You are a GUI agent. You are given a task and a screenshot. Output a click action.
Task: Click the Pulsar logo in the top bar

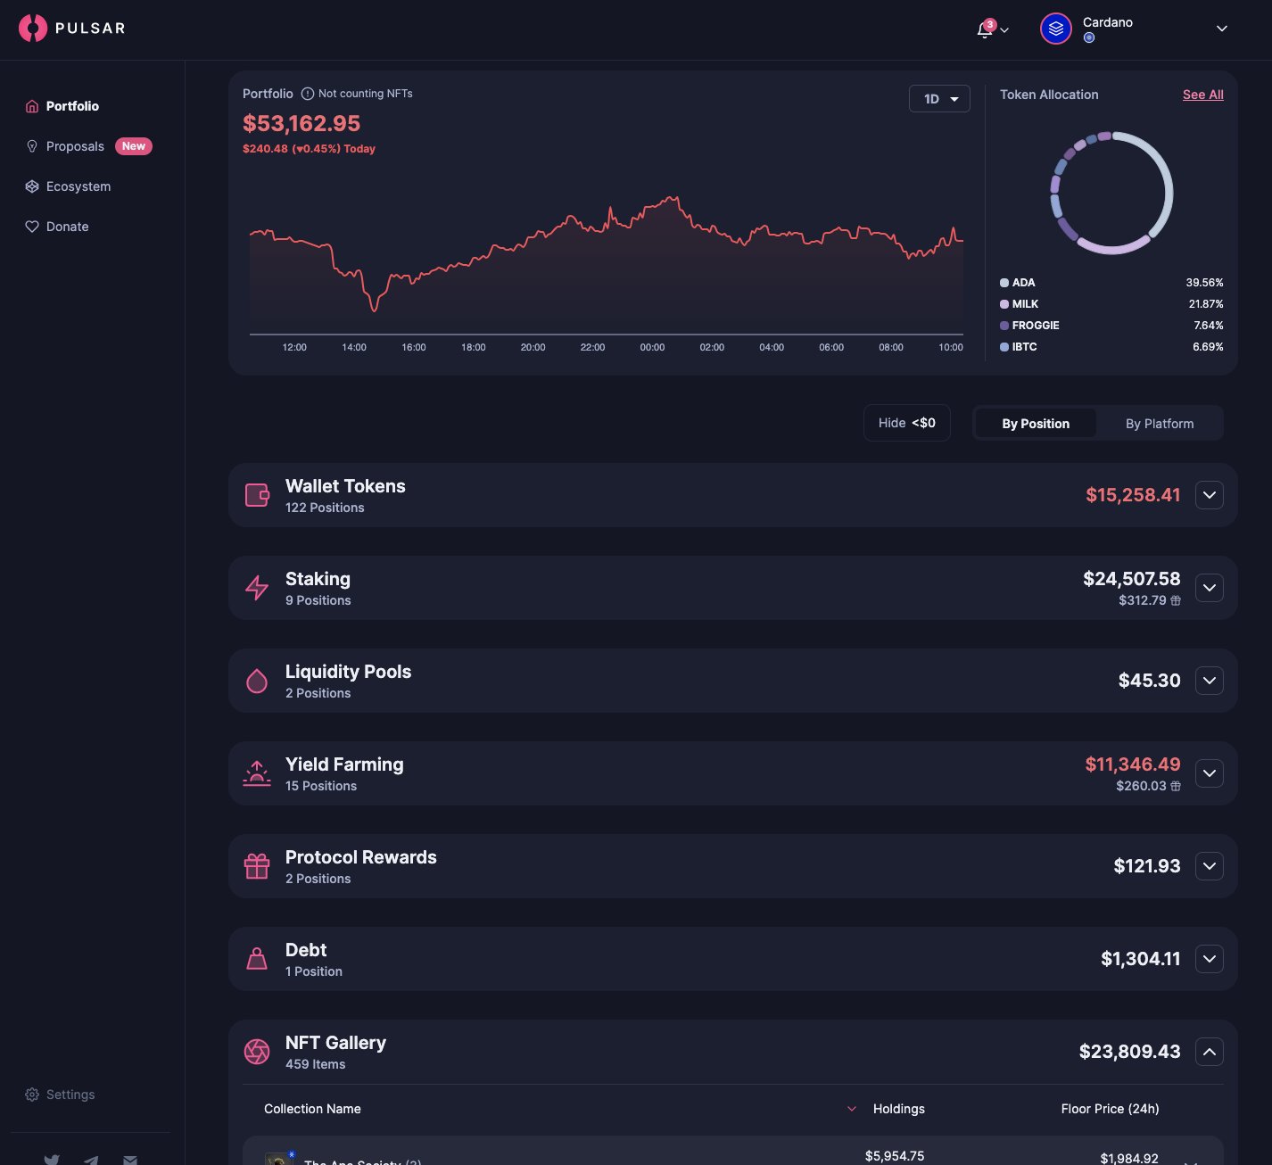click(x=71, y=28)
